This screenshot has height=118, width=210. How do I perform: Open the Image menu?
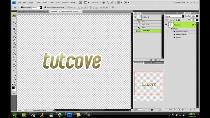(31, 3)
